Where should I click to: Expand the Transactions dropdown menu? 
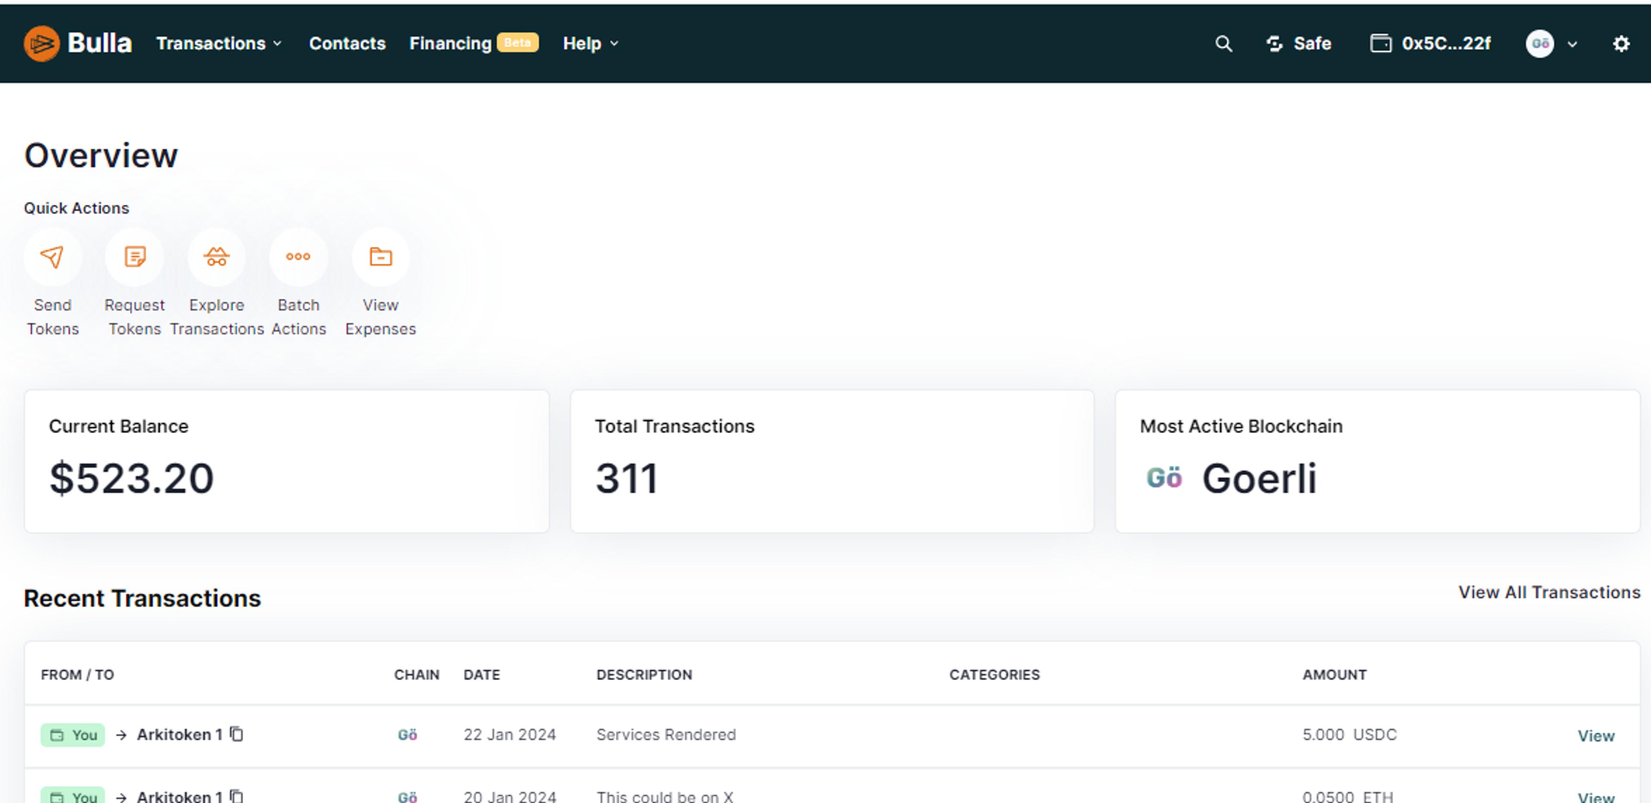click(x=219, y=43)
